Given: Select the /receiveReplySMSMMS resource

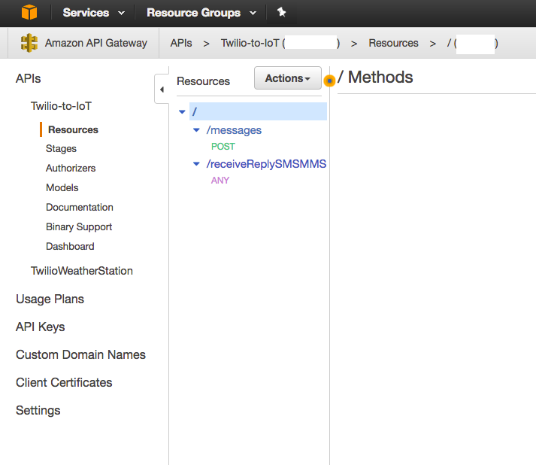Looking at the screenshot, I should coord(266,164).
